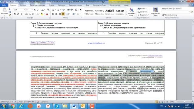Switch to the Конструктор table tab
194x109 pixels.
click(x=115, y=5)
